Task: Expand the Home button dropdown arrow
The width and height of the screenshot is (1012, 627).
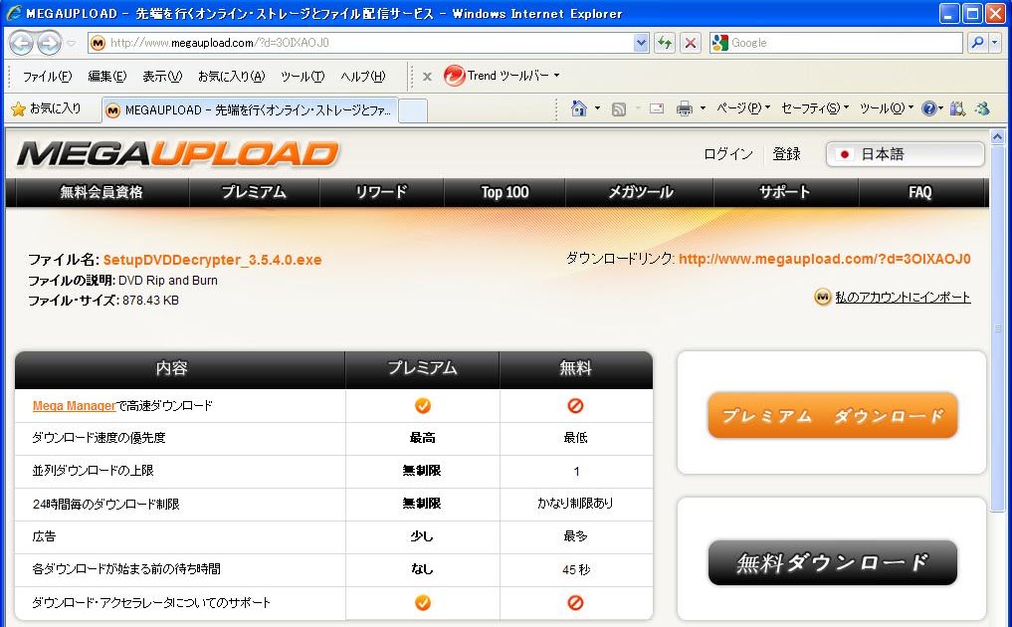Action: pos(598,108)
